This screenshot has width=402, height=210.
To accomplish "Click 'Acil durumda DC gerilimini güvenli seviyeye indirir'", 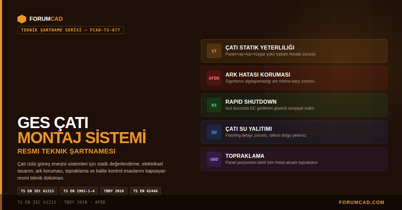I will point(270,108).
